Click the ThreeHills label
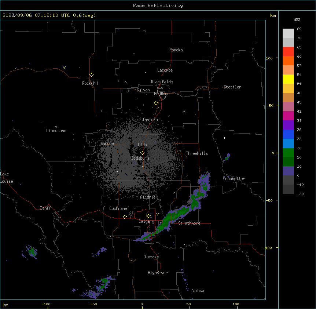 197,153
